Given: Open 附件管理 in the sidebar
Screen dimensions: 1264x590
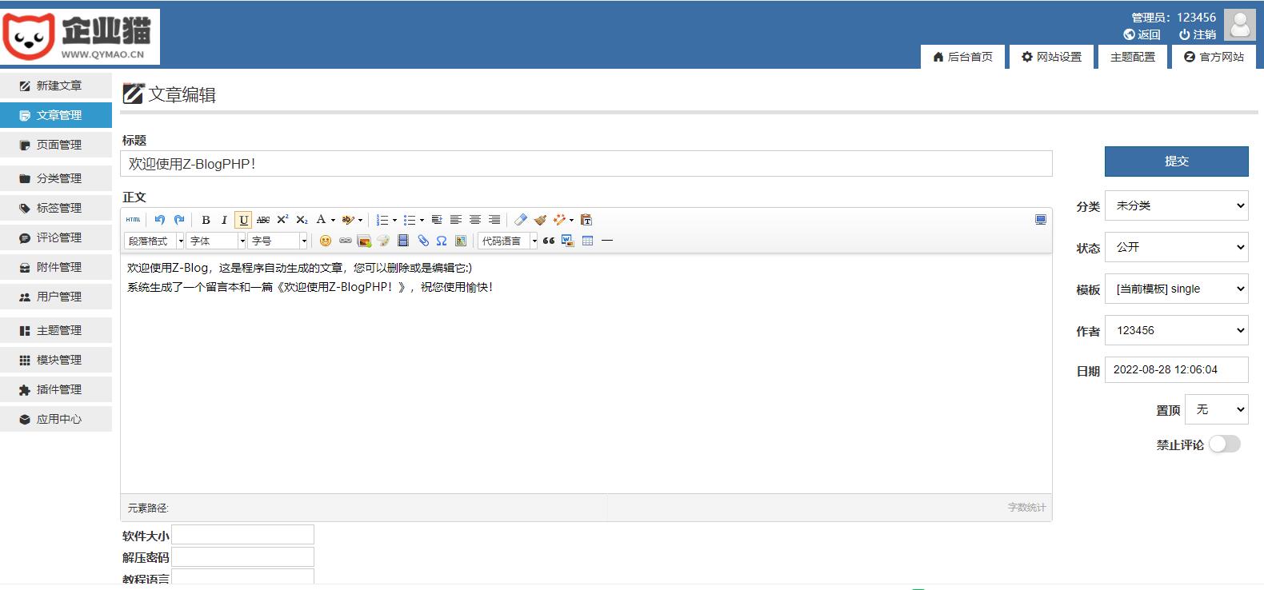Looking at the screenshot, I should coord(56,267).
